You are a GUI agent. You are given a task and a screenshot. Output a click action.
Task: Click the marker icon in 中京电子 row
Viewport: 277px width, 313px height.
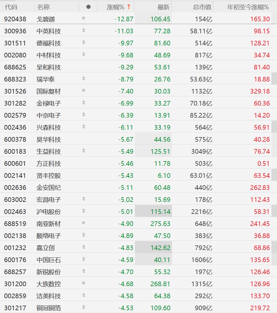tap(84, 115)
